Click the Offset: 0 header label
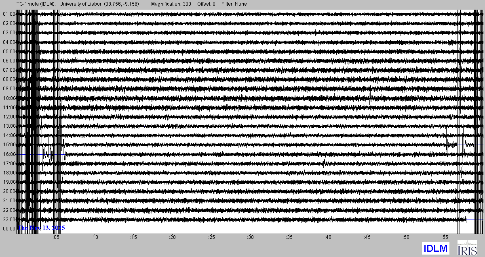The height and width of the screenshot is (257, 485). [x=207, y=4]
